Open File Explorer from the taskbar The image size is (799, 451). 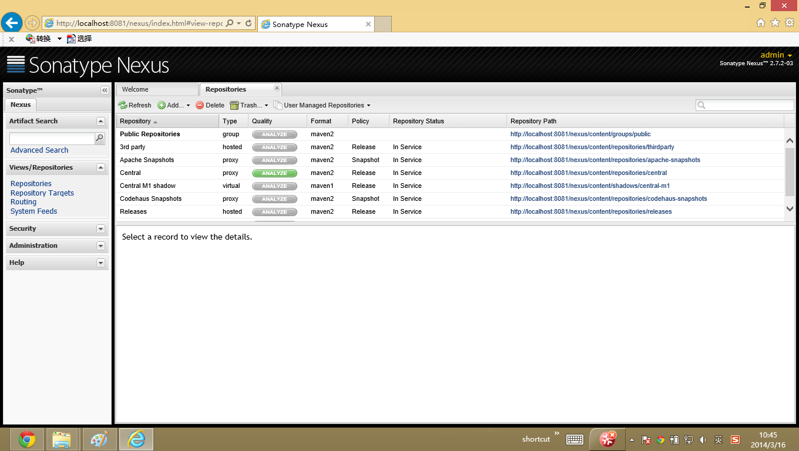(61, 439)
